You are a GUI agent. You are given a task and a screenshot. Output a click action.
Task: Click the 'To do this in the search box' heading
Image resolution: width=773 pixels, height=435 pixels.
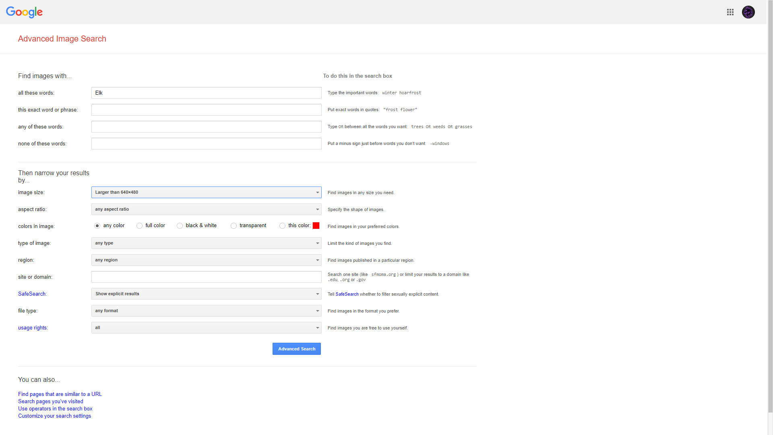tap(358, 76)
